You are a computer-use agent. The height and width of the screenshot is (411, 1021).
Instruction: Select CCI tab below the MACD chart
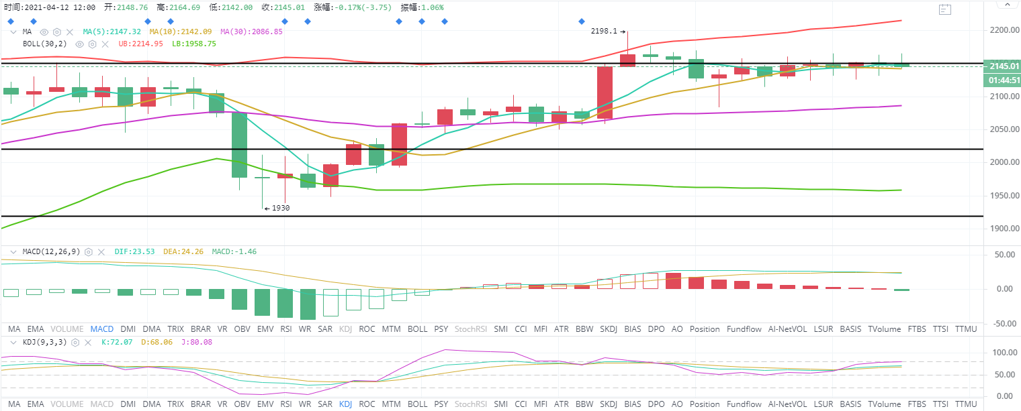point(521,329)
